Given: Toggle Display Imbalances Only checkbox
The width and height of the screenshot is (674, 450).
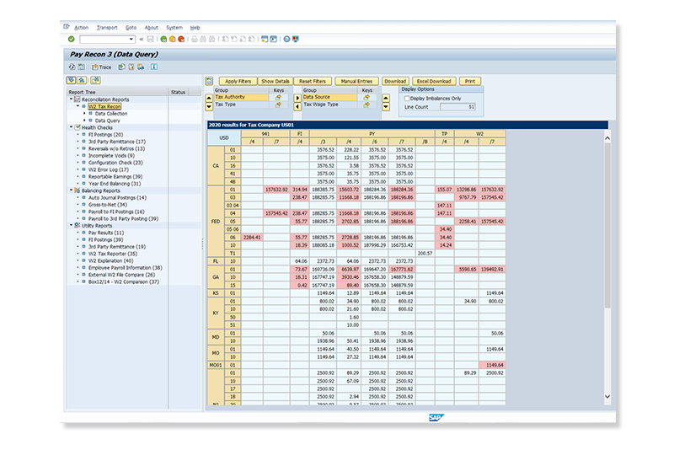Looking at the screenshot, I should pyautogui.click(x=407, y=99).
